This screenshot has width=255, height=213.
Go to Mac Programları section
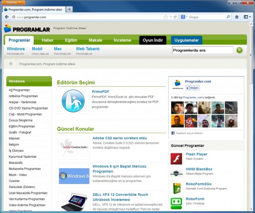coord(62,51)
